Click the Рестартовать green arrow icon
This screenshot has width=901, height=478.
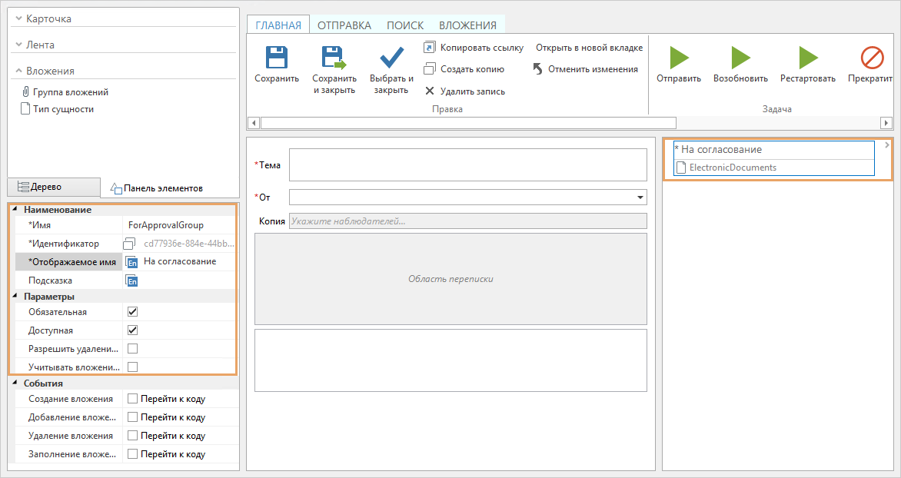807,58
